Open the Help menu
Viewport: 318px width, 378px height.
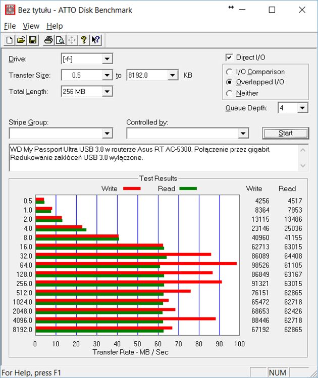55,26
